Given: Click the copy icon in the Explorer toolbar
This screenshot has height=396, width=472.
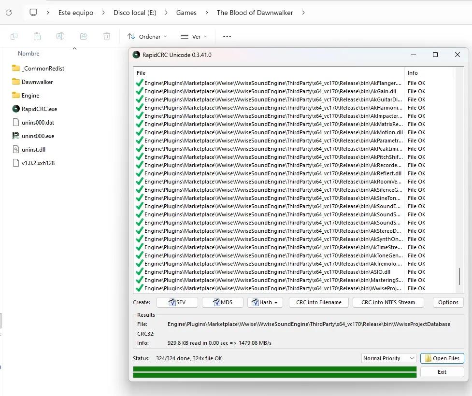Looking at the screenshot, I should [14, 36].
